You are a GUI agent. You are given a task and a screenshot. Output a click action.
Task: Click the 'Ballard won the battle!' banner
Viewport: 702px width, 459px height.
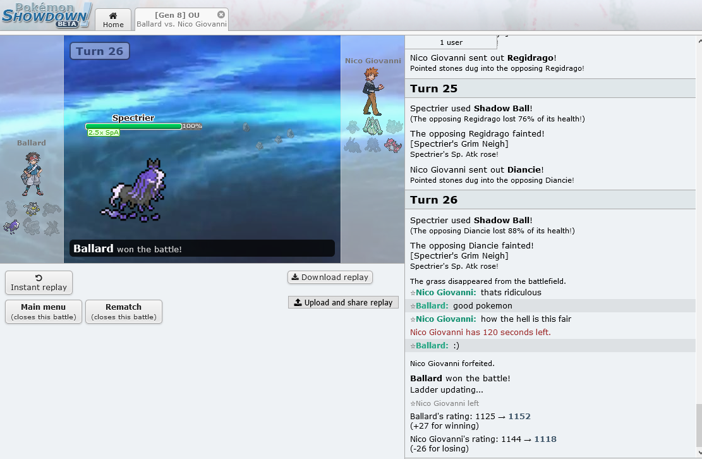click(202, 248)
